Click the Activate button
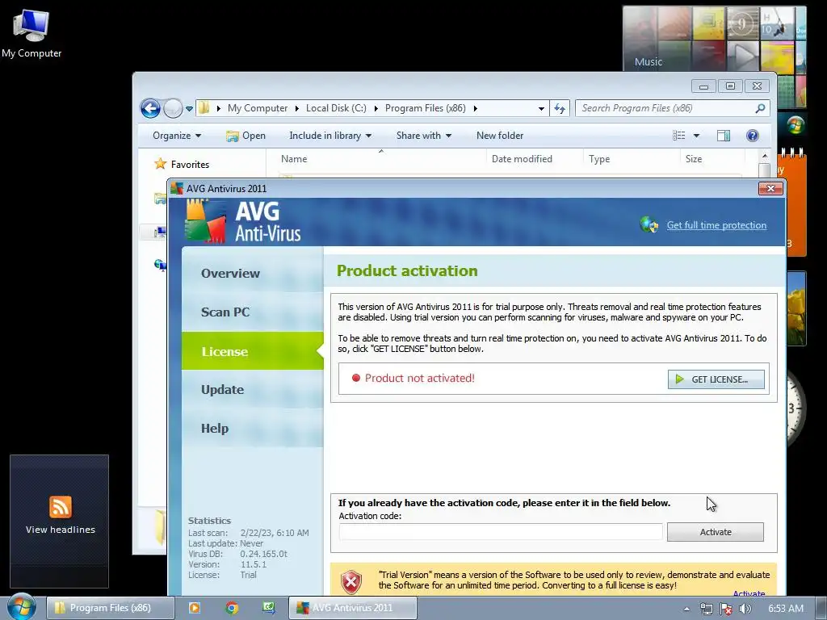Screen dimensions: 827x620 [716, 532]
